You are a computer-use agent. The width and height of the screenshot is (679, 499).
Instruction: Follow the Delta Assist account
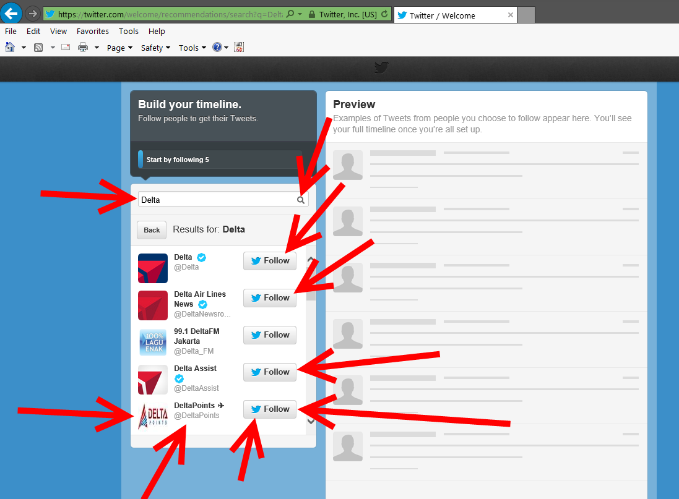pyautogui.click(x=270, y=372)
